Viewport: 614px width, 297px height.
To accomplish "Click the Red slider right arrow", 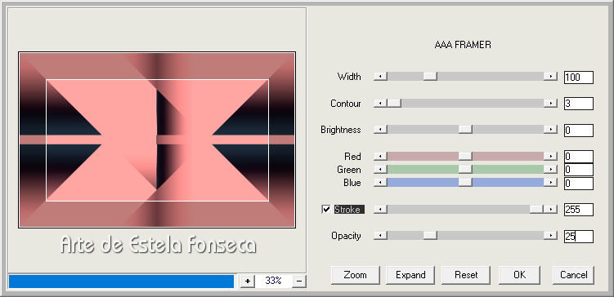I will 550,156.
